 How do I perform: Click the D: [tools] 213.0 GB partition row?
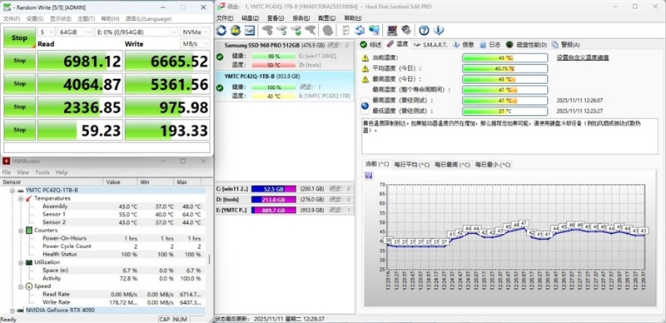click(x=285, y=199)
